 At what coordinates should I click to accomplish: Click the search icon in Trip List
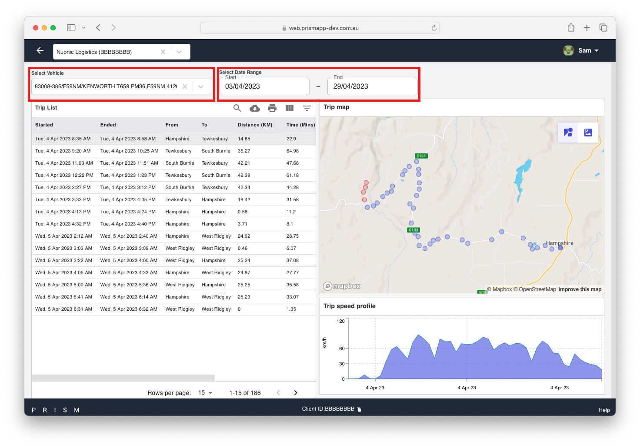click(237, 108)
